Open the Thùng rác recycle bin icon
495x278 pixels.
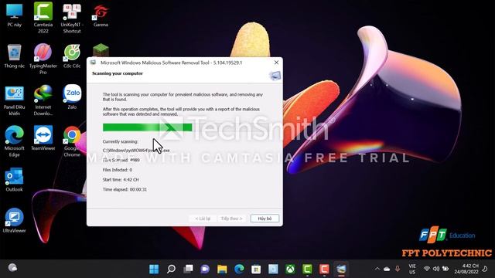(14, 56)
